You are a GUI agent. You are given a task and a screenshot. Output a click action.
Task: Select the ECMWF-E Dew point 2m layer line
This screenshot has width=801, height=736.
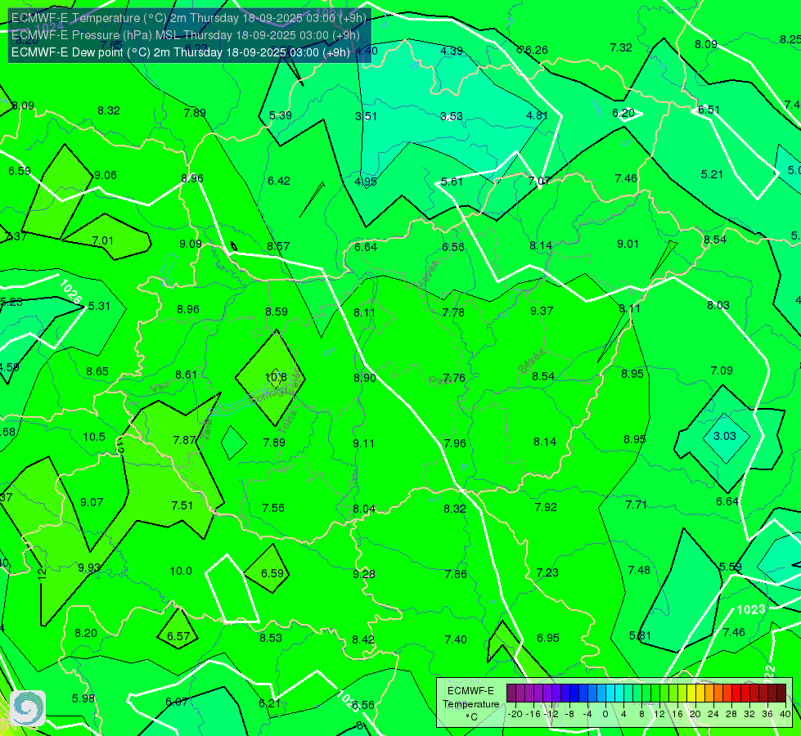point(180,52)
